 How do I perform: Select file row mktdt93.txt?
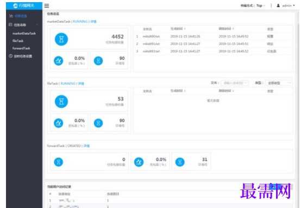[213, 51]
